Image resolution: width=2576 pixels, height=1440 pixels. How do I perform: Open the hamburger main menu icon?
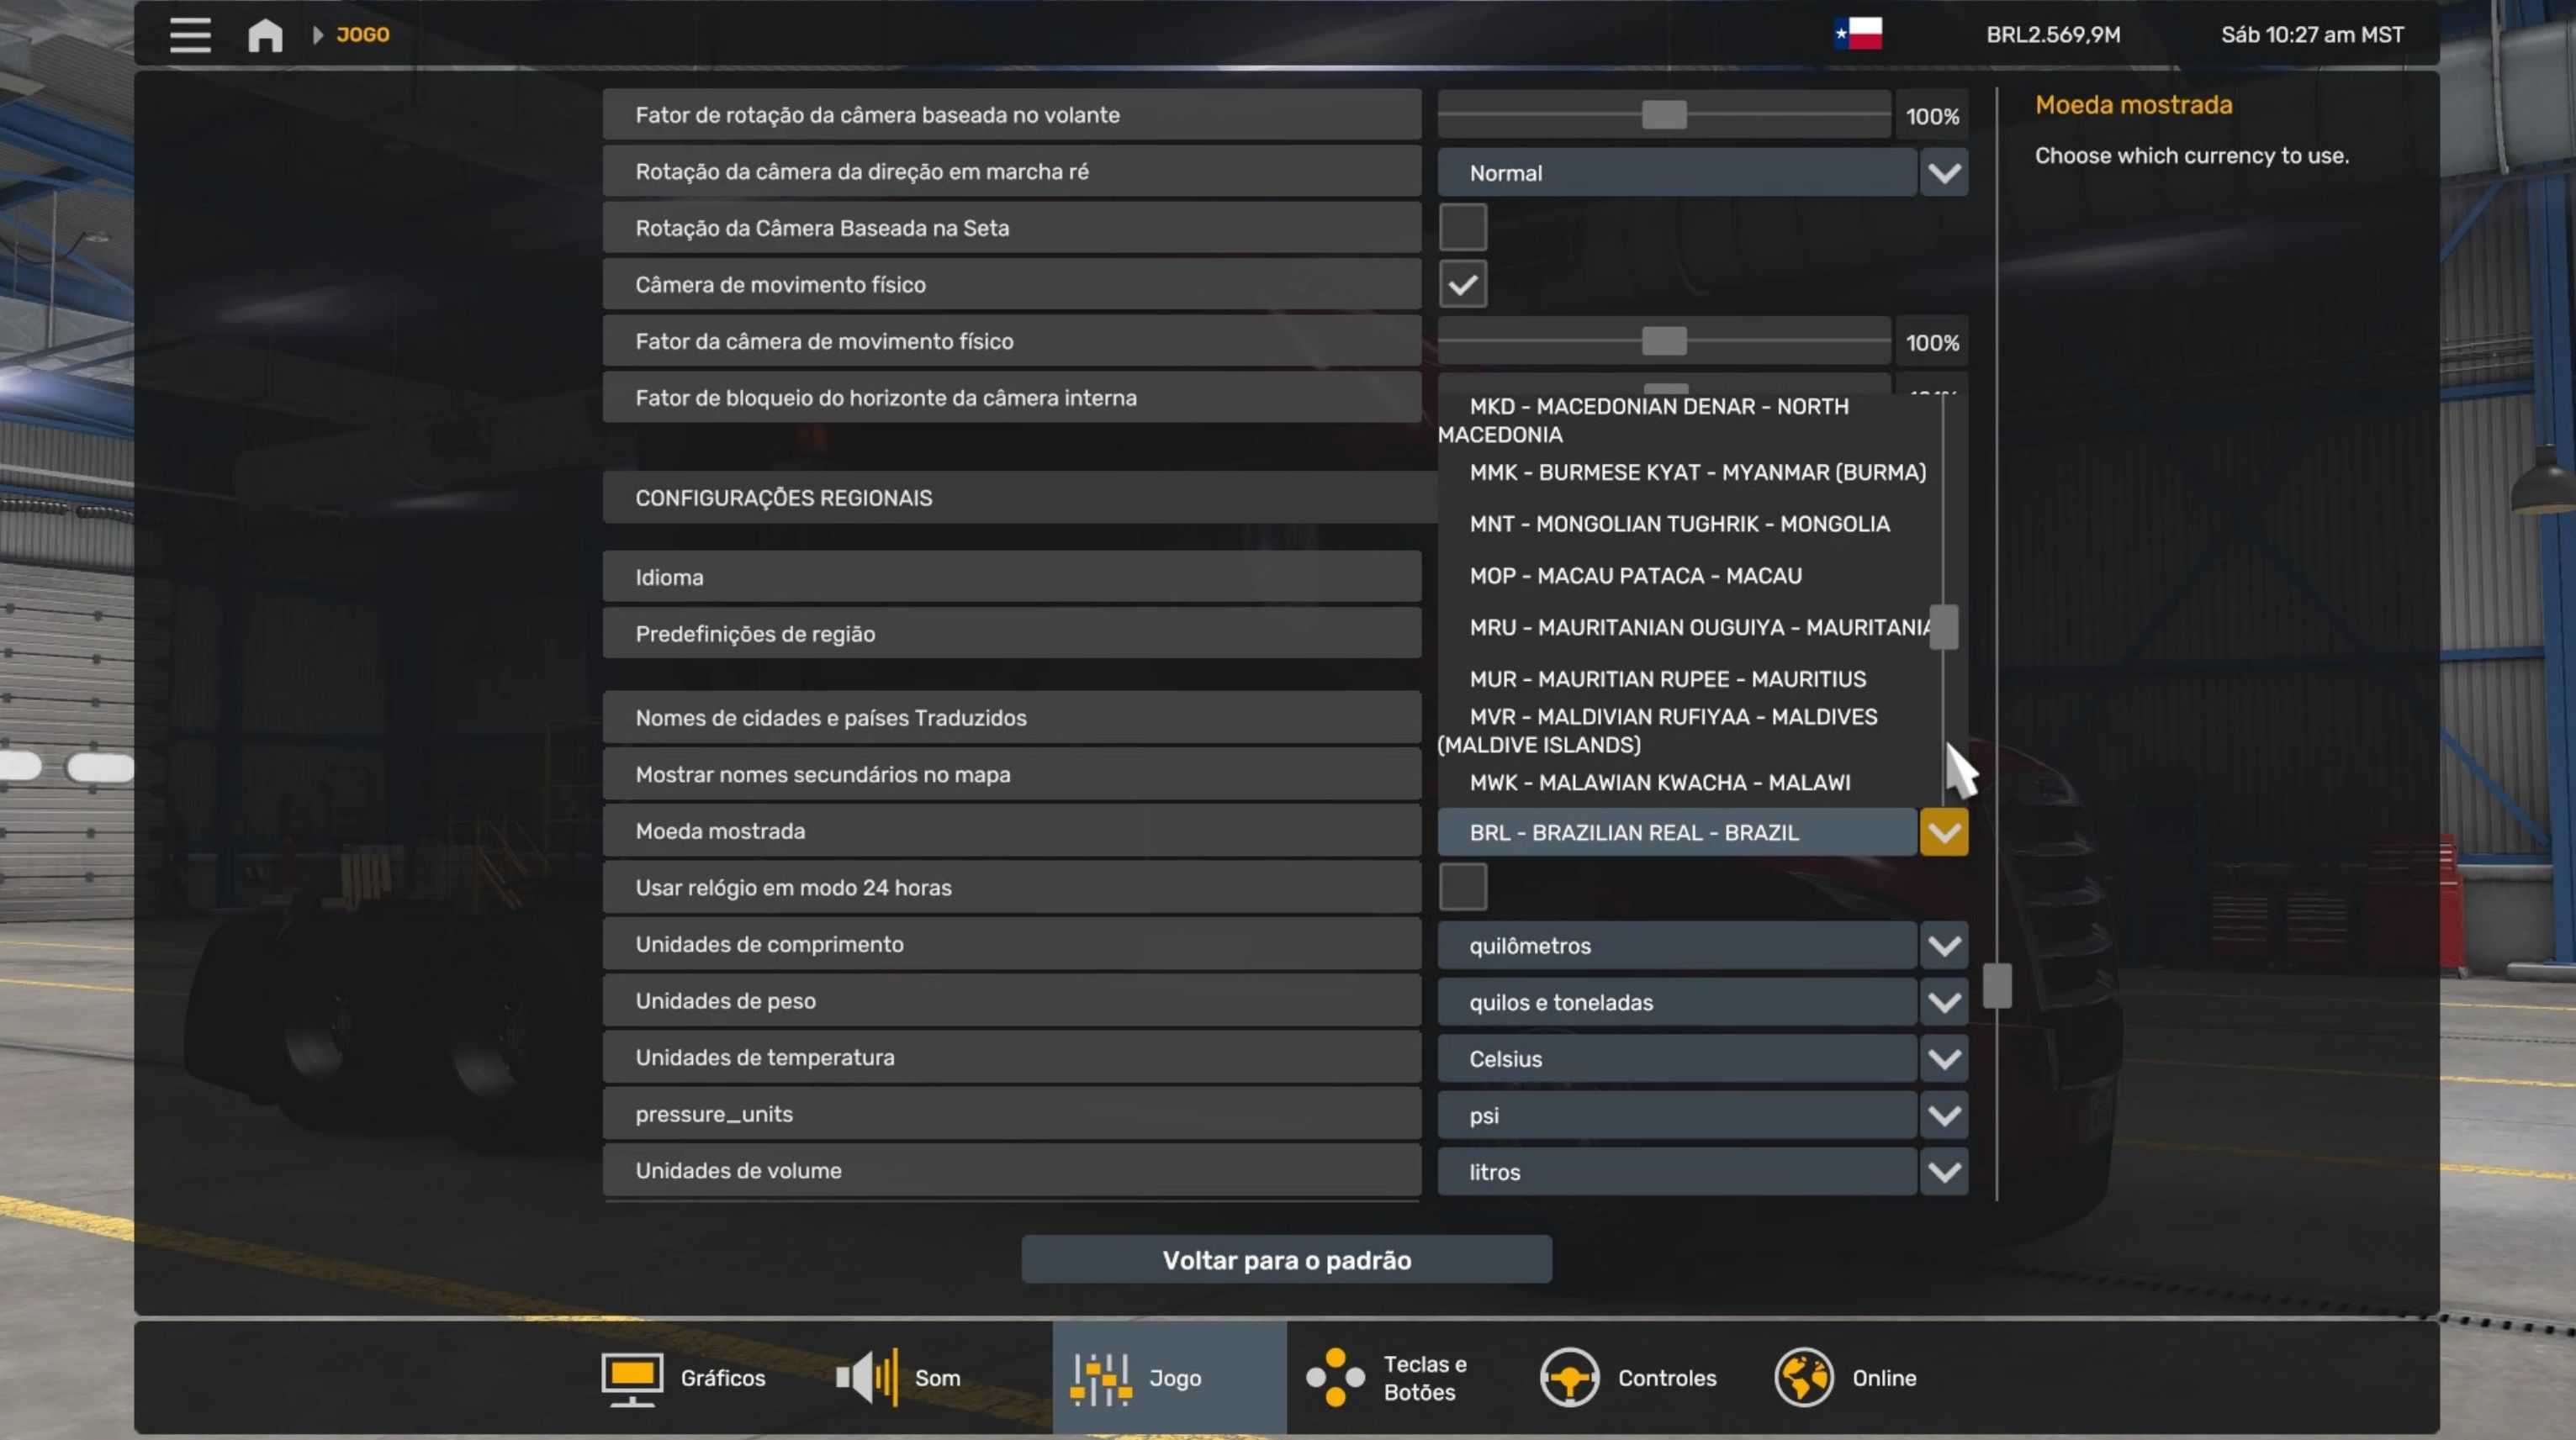pos(190,35)
